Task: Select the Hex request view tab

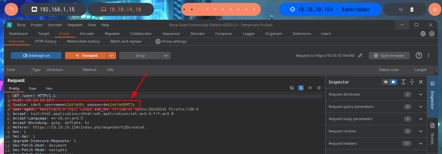Action: click(49, 88)
